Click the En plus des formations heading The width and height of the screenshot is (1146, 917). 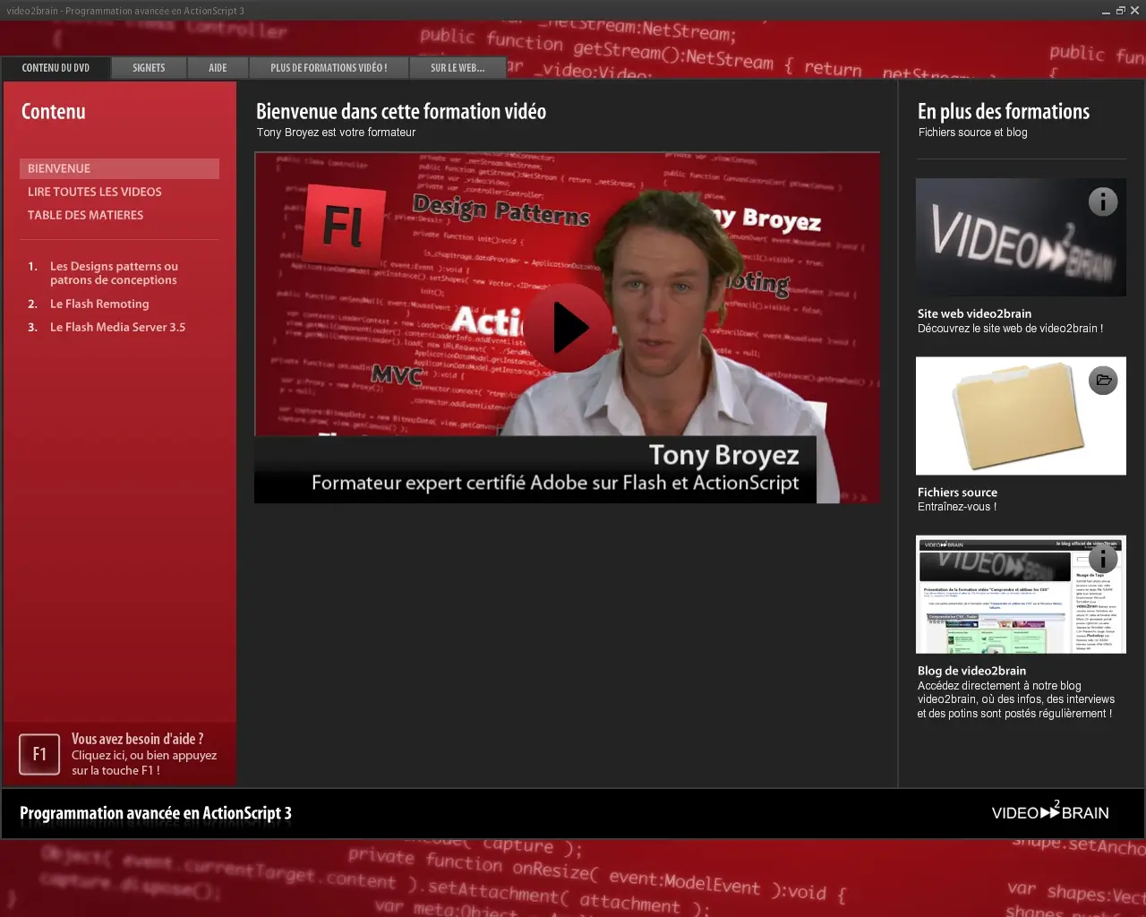pyautogui.click(x=1004, y=112)
